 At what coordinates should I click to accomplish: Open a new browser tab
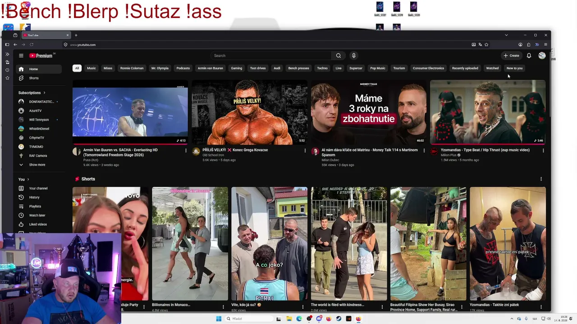[x=76, y=35]
